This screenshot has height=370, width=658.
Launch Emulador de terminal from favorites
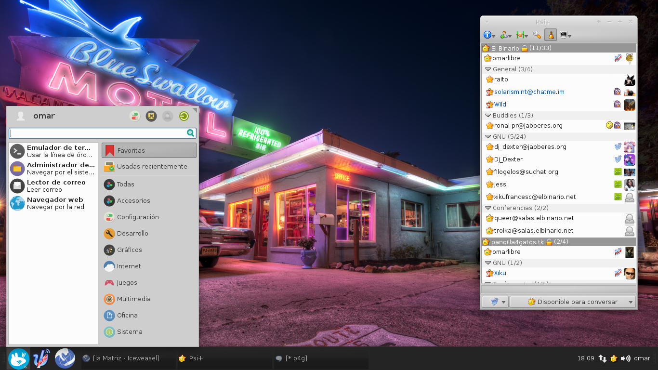coord(53,151)
